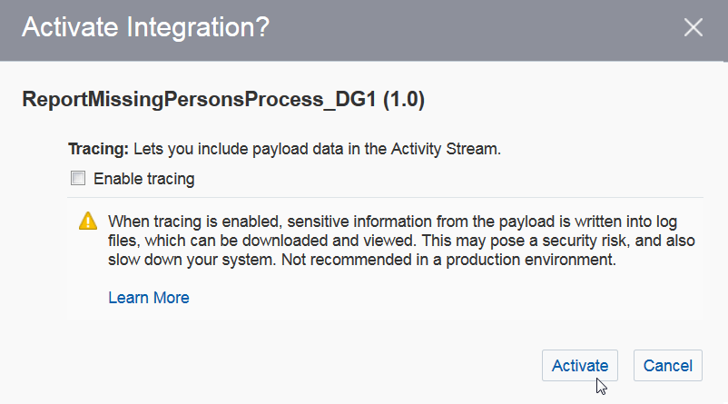
Task: Open the Learn More link
Action: pos(149,298)
